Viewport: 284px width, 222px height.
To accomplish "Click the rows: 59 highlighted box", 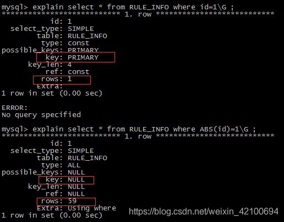I will [x=66, y=202].
